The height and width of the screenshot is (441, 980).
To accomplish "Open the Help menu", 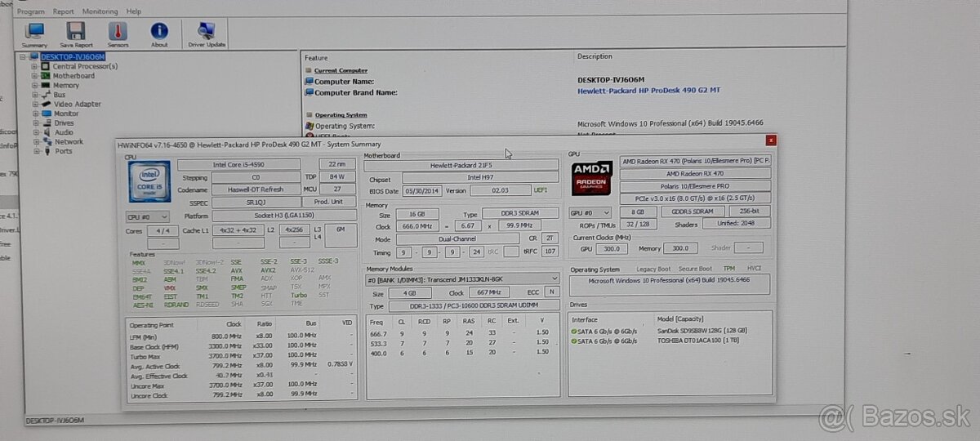I will [x=134, y=11].
